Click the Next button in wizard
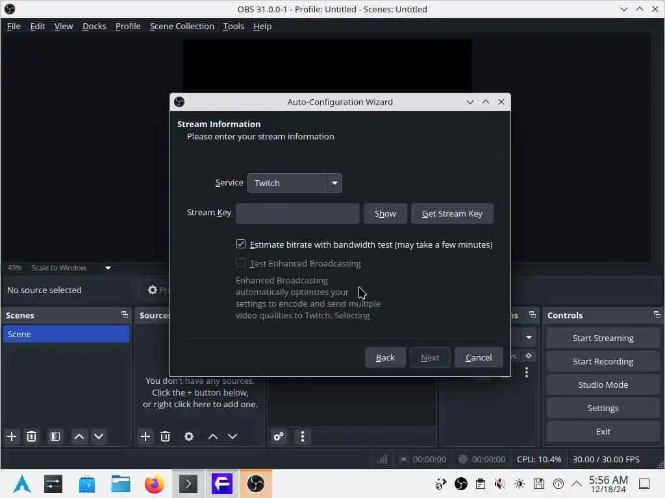This screenshot has height=498, width=665. point(430,357)
